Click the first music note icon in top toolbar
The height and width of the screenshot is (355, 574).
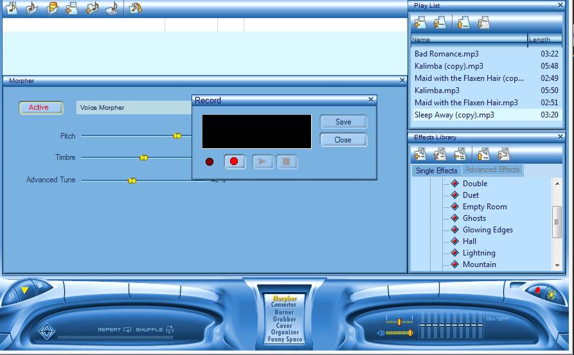[12, 8]
